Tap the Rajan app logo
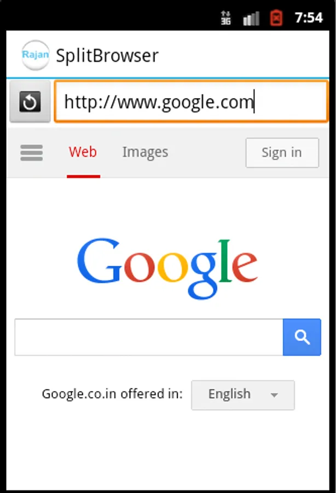The width and height of the screenshot is (336, 493). pos(35,55)
